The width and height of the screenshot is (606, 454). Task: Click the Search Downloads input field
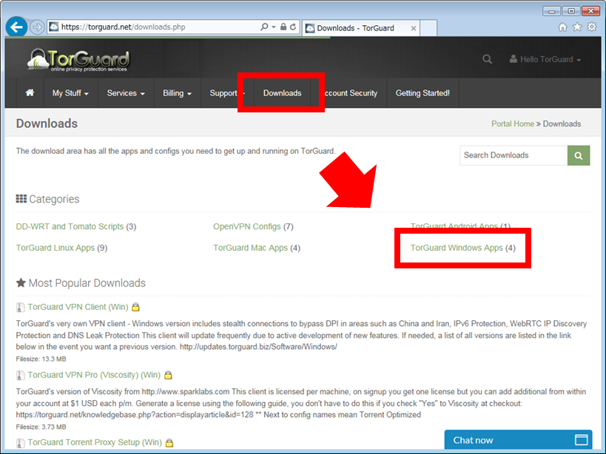click(x=514, y=155)
